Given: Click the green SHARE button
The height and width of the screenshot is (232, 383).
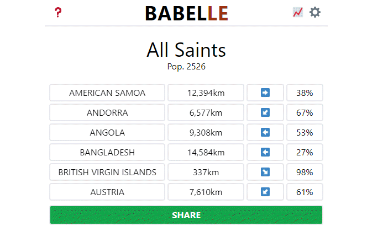Looking at the screenshot, I should tap(186, 215).
